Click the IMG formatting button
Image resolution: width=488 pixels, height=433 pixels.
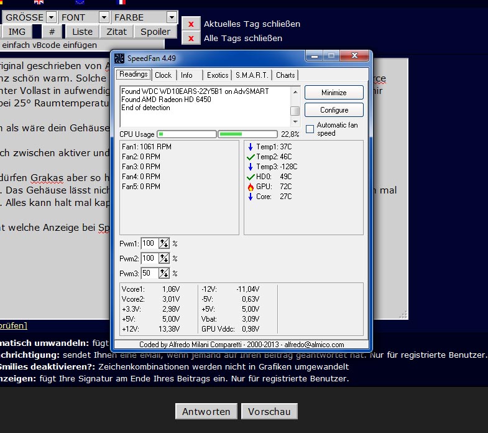(17, 32)
